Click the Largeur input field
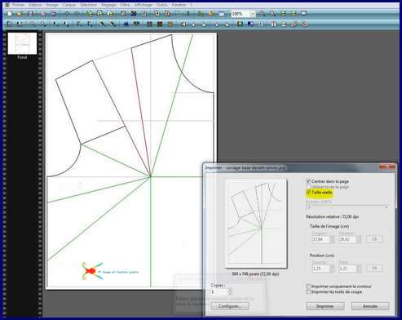Image resolution: width=402 pixels, height=320 pixels. tap(321, 239)
